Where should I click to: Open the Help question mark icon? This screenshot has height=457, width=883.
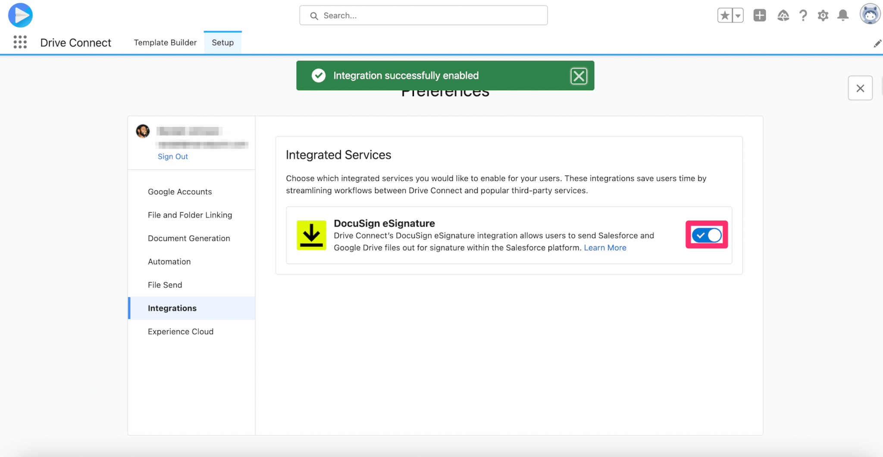click(x=803, y=16)
